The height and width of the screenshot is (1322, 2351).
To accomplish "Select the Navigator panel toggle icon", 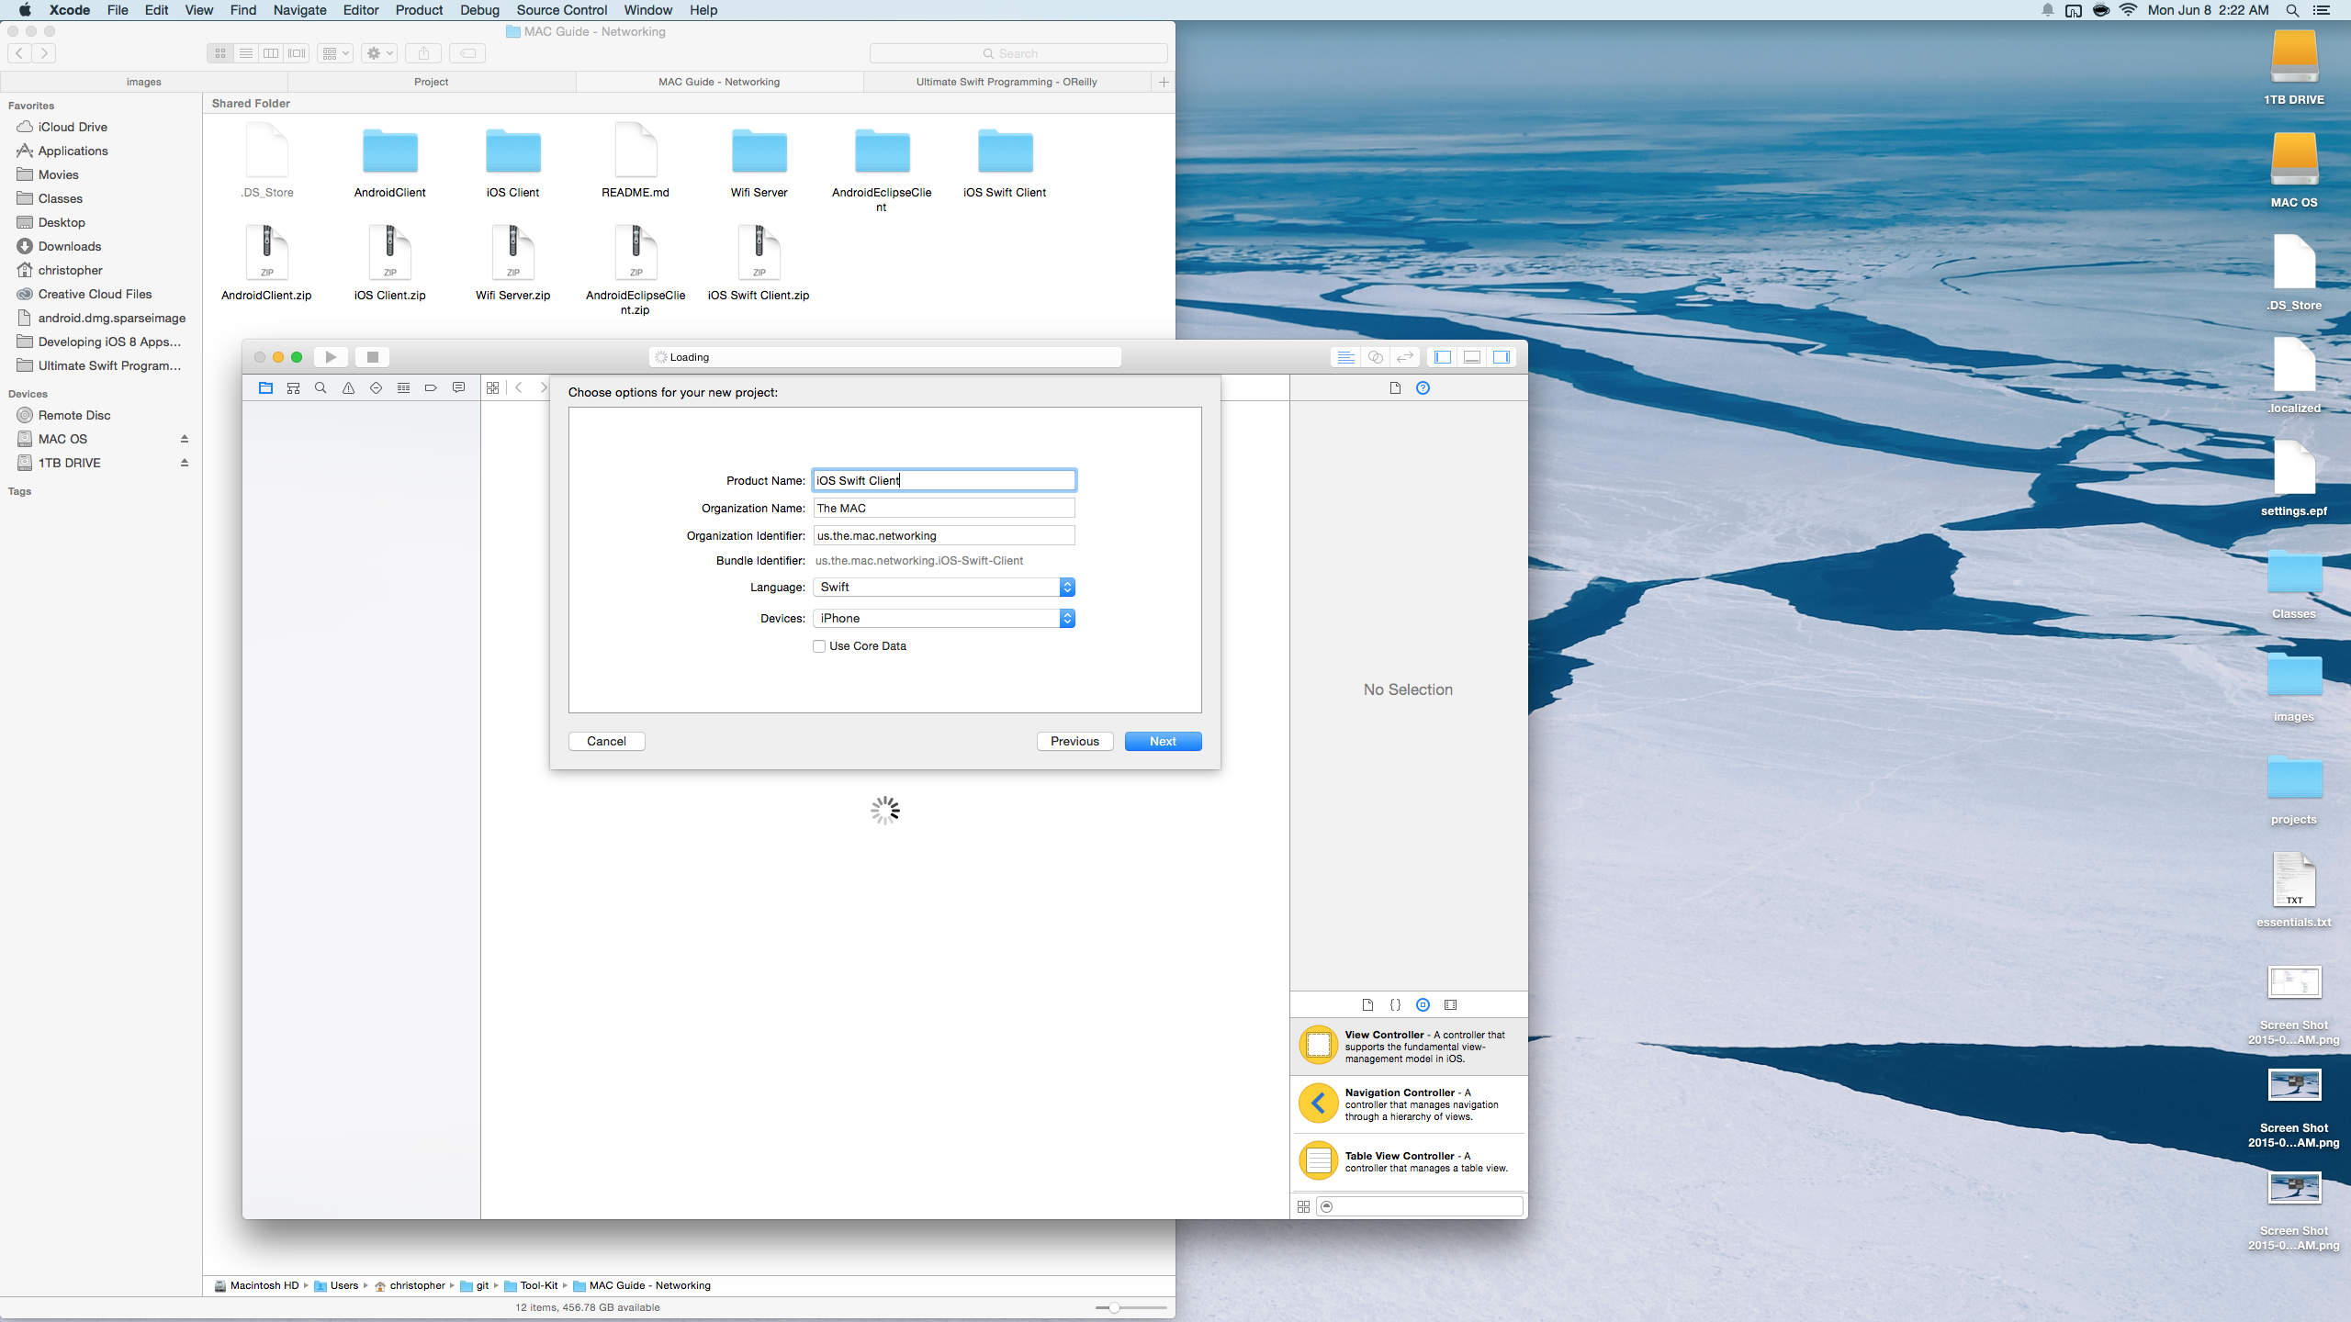I will click(x=1444, y=357).
